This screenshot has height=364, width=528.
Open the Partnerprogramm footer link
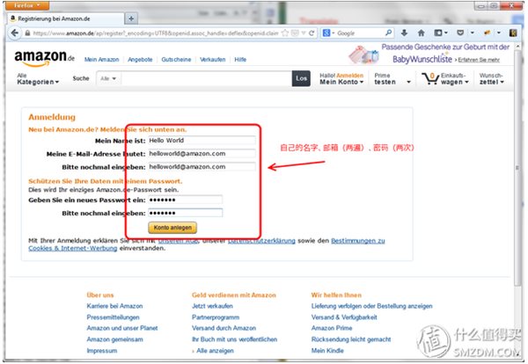pos(216,317)
